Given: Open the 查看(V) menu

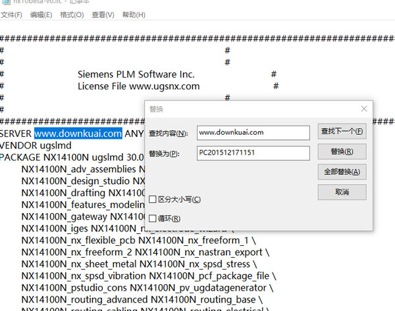Looking at the screenshot, I should point(103,15).
